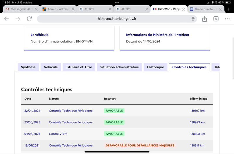Open the Véhicule tab
Image resolution: width=234 pixels, height=154 pixels.
(51, 67)
